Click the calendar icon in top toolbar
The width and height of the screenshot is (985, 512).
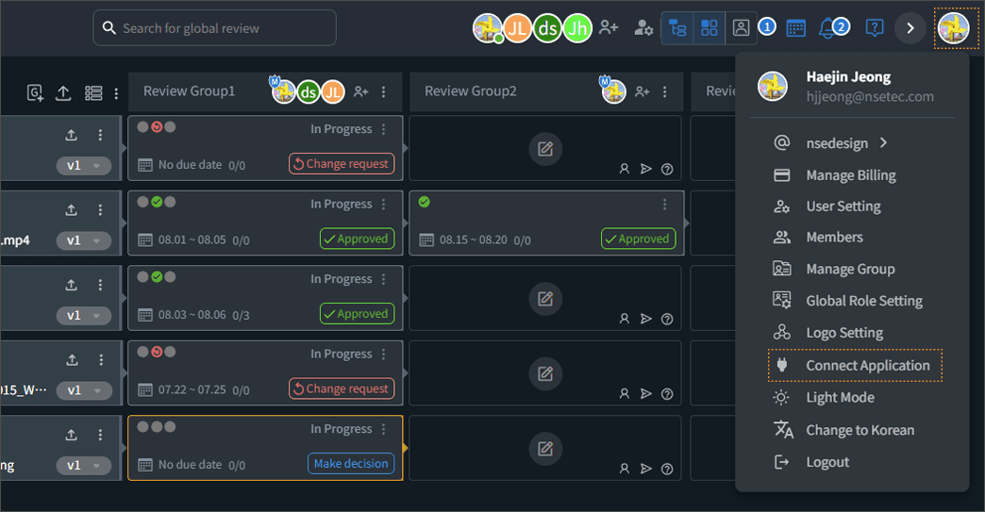(x=795, y=28)
